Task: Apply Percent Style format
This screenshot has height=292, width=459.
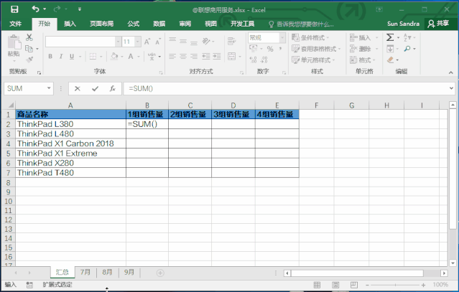Action: [270, 49]
